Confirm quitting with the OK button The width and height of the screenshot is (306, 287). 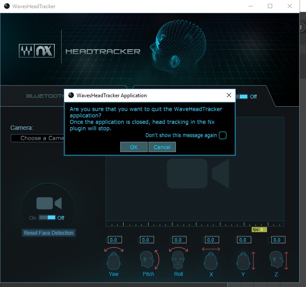tap(134, 147)
